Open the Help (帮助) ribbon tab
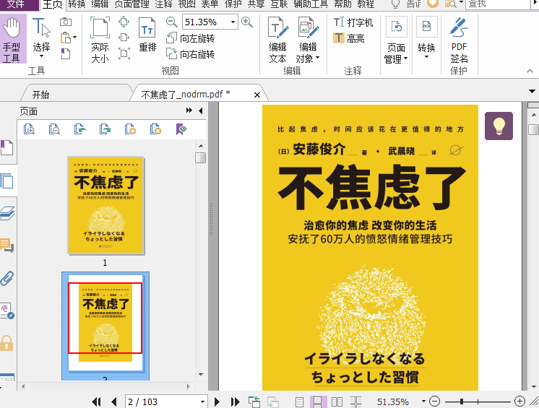The width and height of the screenshot is (539, 408). (342, 4)
